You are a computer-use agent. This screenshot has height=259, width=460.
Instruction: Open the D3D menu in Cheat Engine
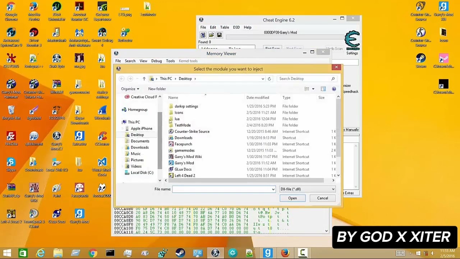pos(236,27)
